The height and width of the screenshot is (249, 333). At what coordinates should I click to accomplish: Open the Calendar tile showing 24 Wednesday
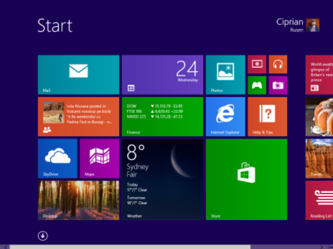[162, 75]
